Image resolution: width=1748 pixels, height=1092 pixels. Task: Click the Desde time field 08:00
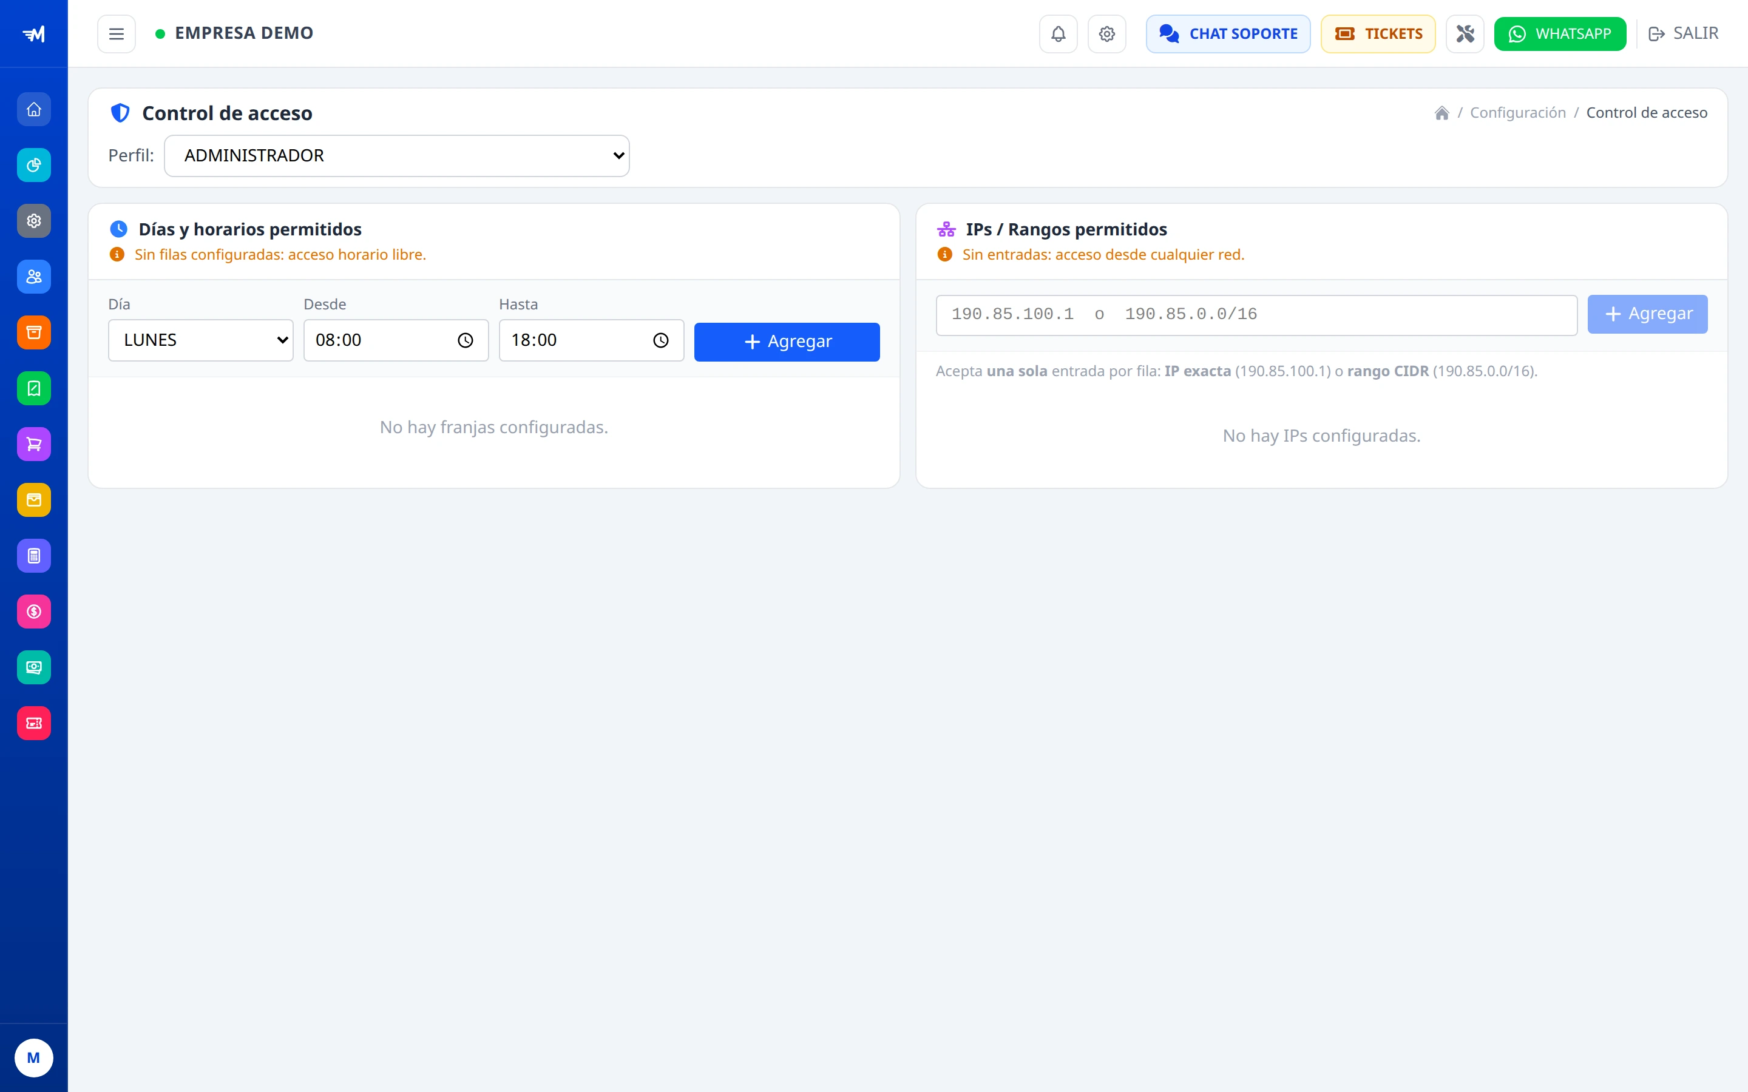point(396,340)
